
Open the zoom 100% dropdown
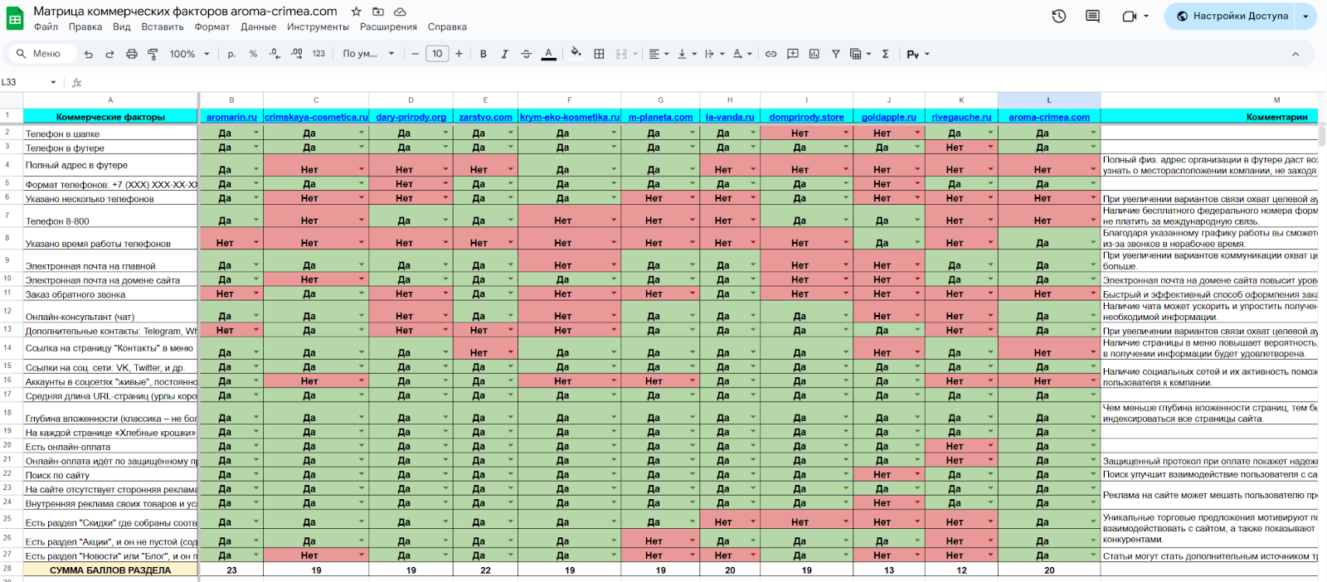(188, 54)
